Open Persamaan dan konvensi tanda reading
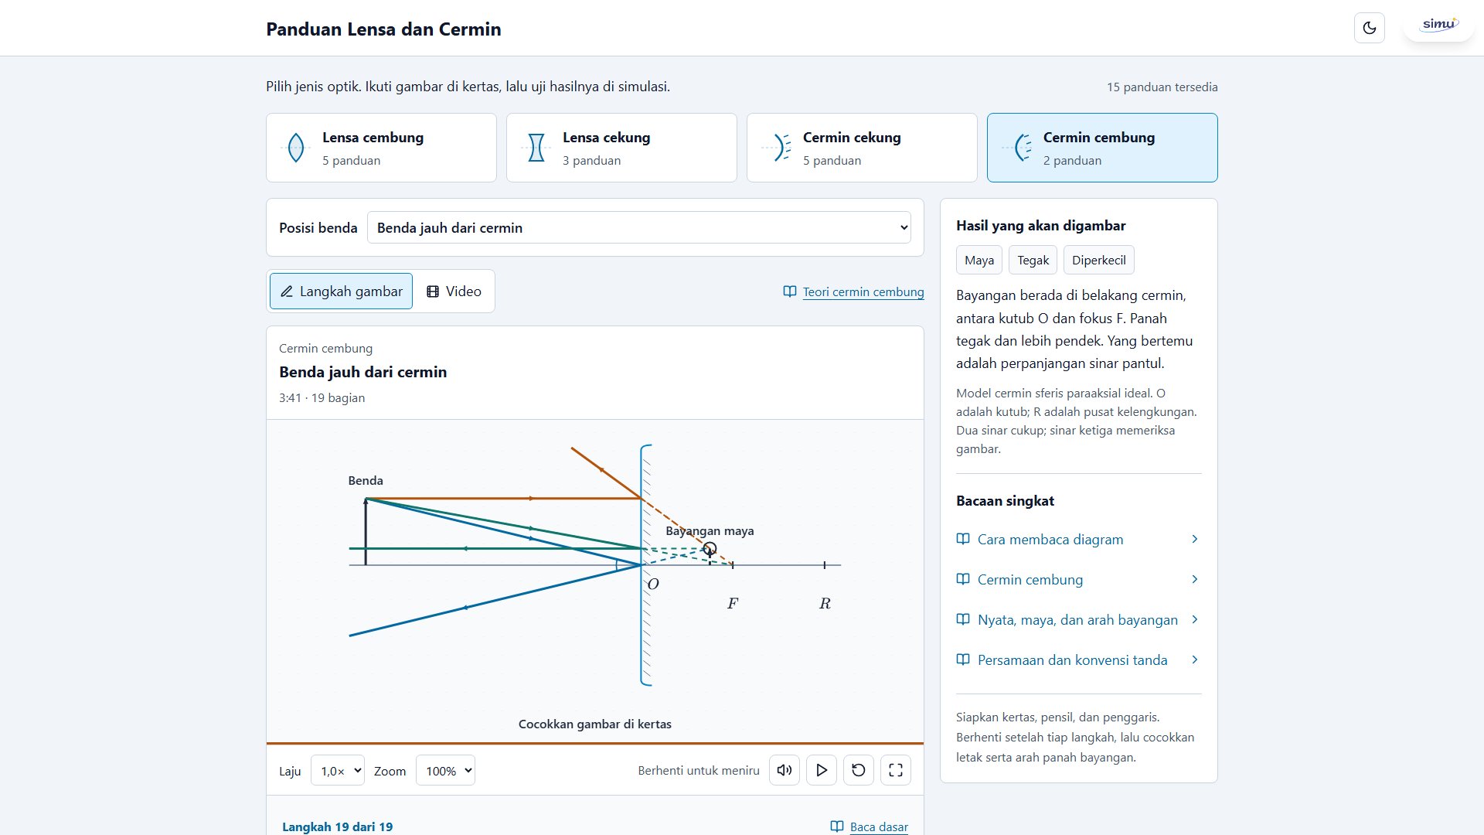 point(1078,659)
